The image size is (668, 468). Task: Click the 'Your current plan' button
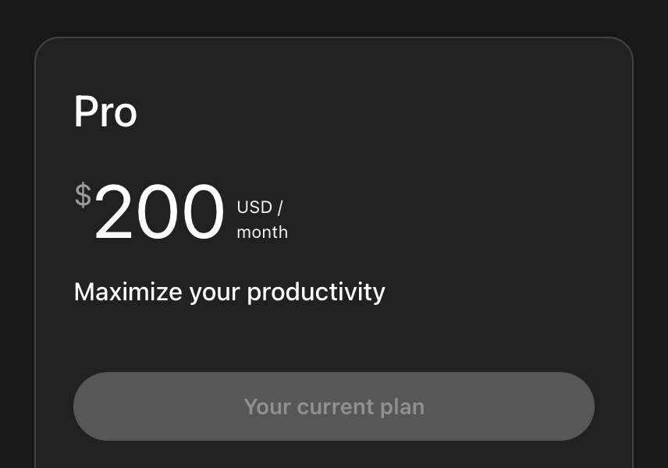(334, 406)
